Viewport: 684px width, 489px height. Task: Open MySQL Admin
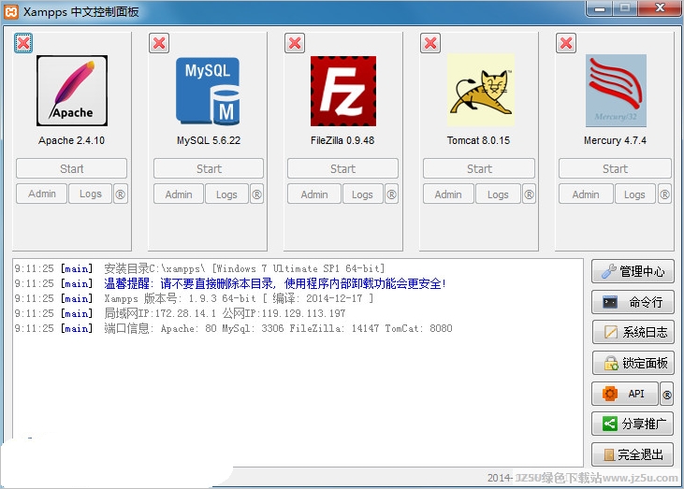point(179,194)
